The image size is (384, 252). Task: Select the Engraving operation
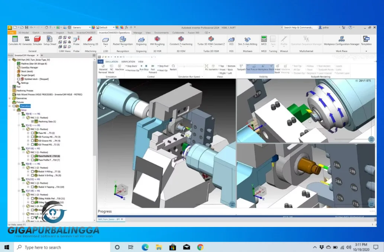141,41
